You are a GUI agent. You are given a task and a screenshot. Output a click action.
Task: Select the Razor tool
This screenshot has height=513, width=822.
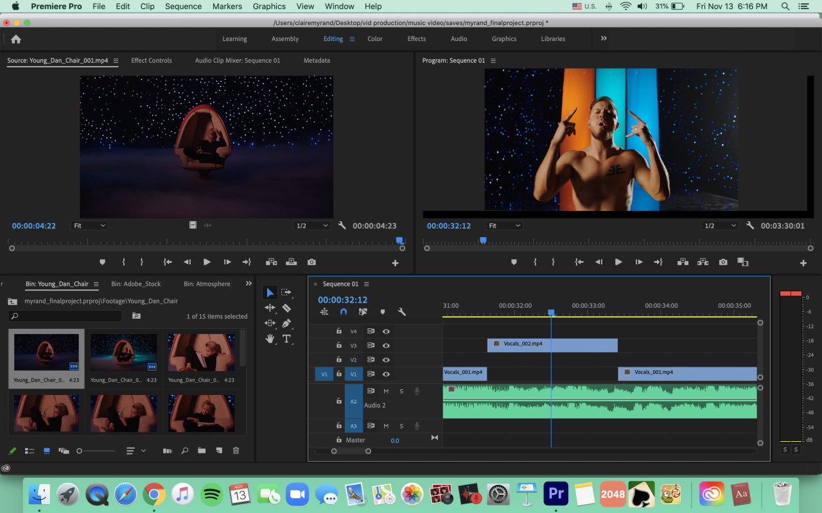pos(286,308)
